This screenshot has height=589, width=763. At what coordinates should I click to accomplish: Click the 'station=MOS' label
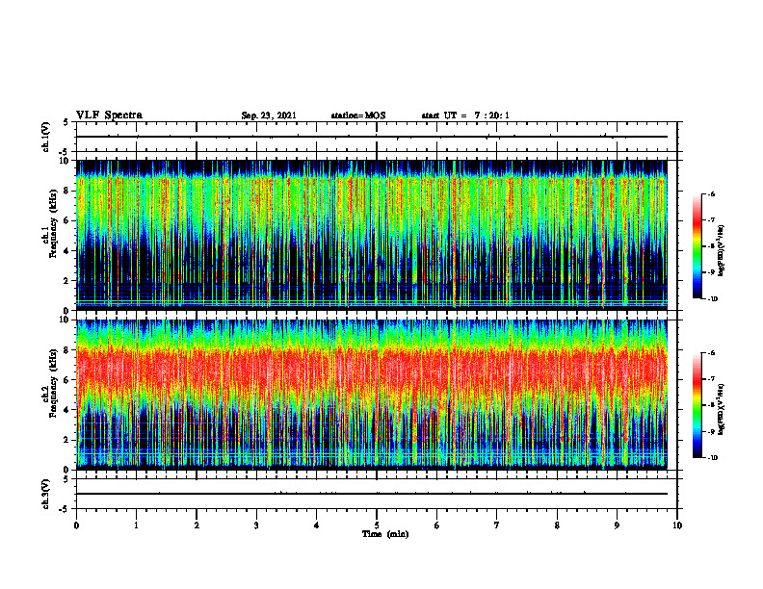pos(358,115)
